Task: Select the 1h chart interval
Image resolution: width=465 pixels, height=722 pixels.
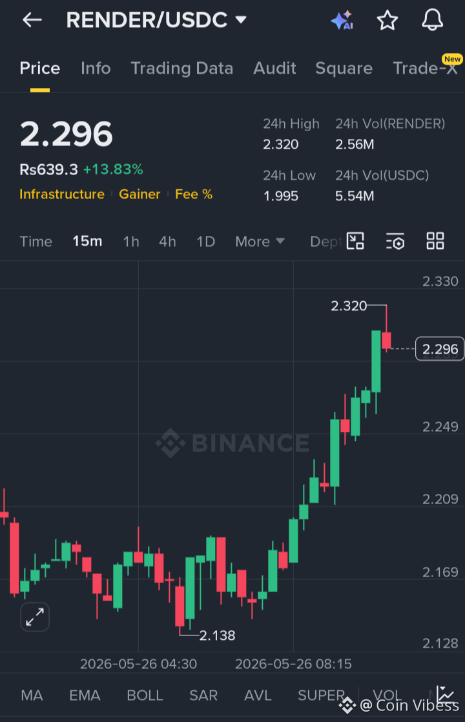Action: [x=131, y=241]
